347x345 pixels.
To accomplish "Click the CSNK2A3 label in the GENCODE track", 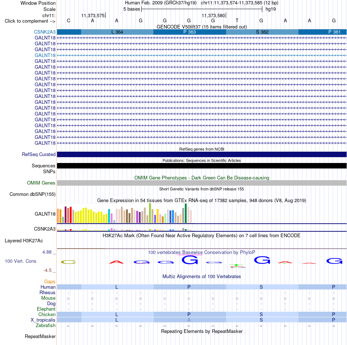I will coord(45,32).
